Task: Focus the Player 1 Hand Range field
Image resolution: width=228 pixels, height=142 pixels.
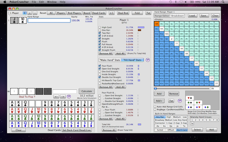Action: click(x=49, y=21)
